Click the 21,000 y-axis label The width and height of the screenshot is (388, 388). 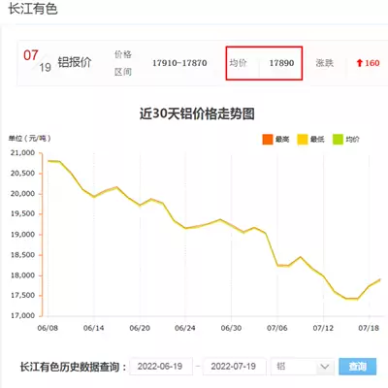click(x=22, y=153)
